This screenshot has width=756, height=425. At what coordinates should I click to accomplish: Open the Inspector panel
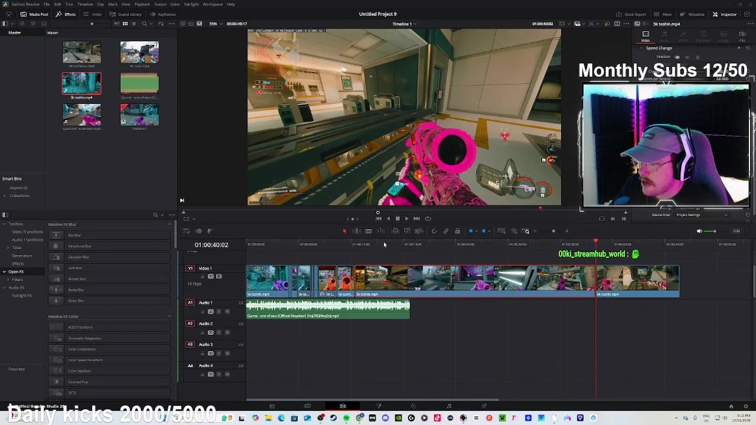click(x=725, y=14)
